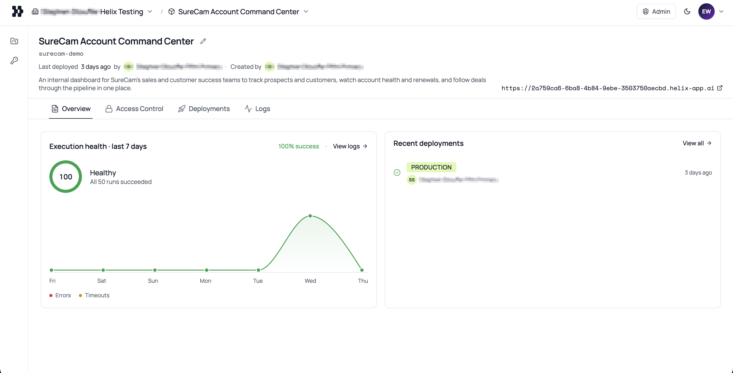Switch to the Deployments tab

click(x=204, y=109)
